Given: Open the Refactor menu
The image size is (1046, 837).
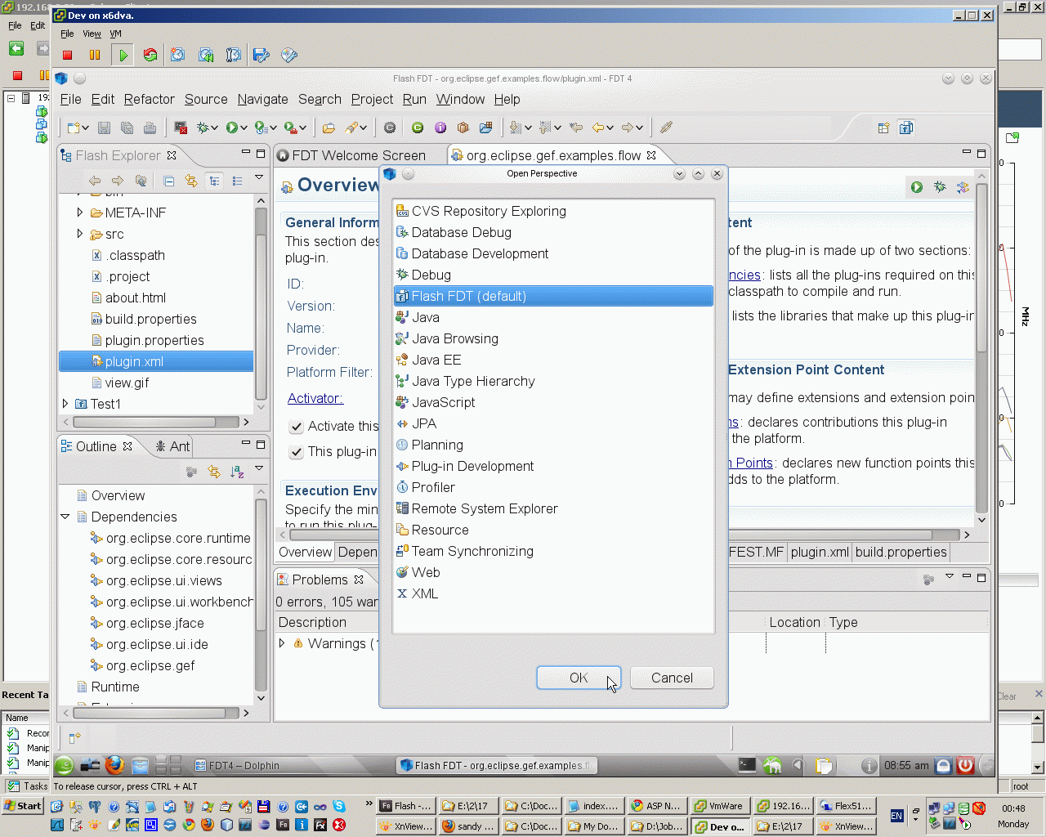Looking at the screenshot, I should 150,99.
